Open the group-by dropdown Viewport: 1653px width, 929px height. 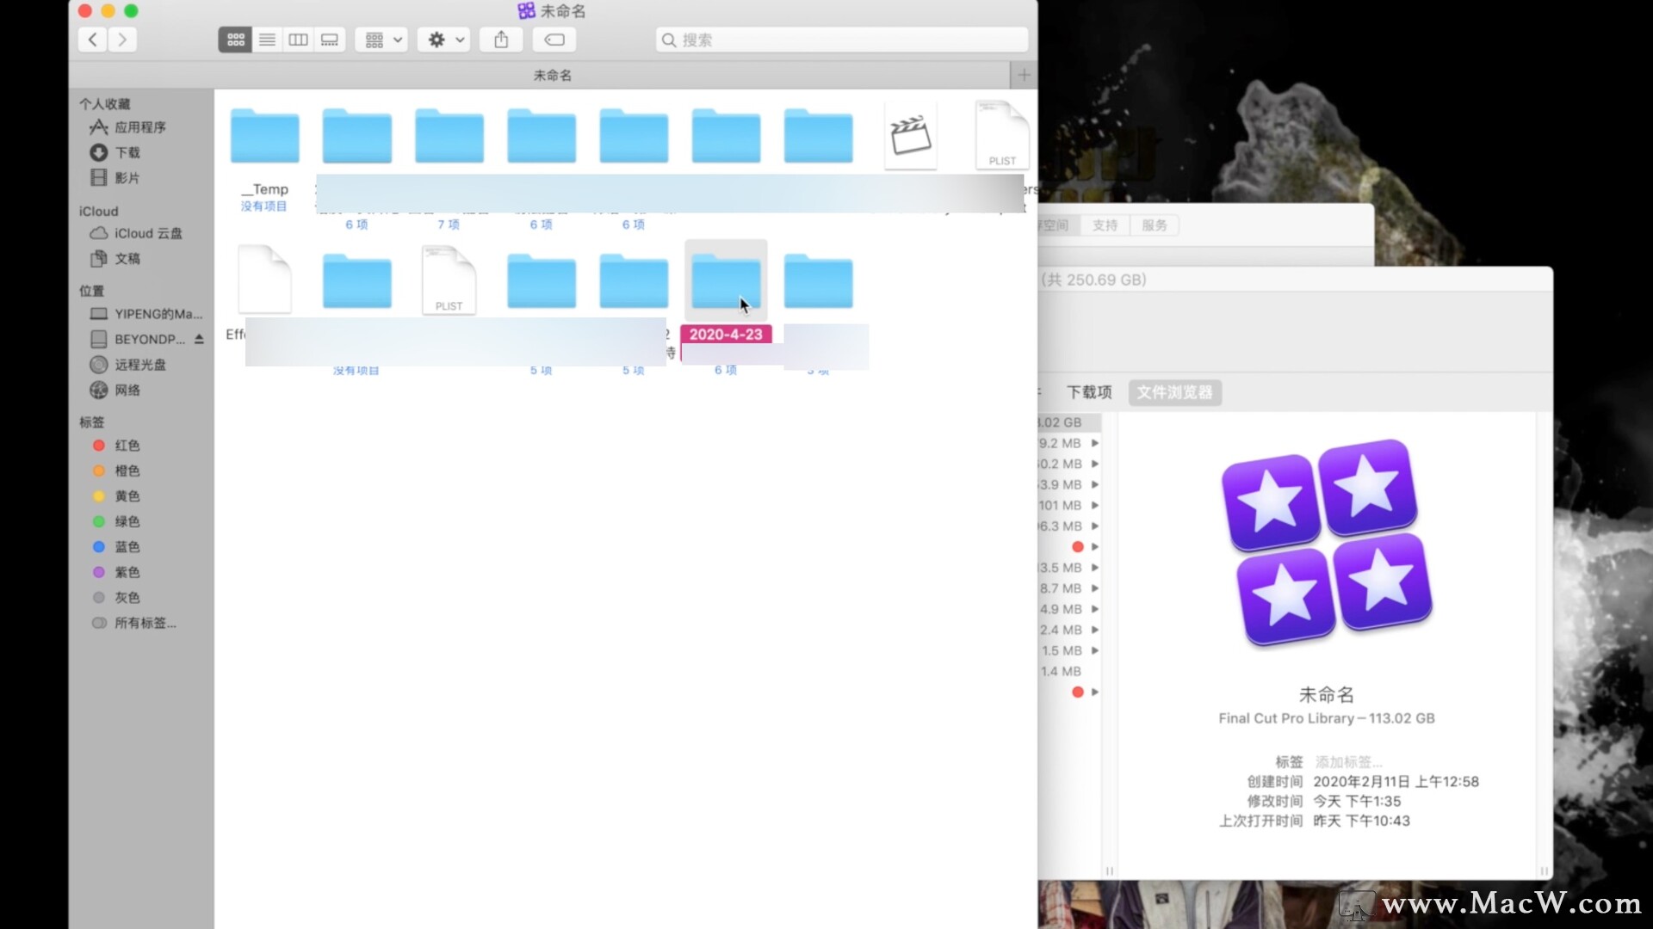(x=381, y=40)
